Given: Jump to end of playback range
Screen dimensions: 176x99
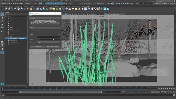Looking at the screenshot, I should point(174,89).
